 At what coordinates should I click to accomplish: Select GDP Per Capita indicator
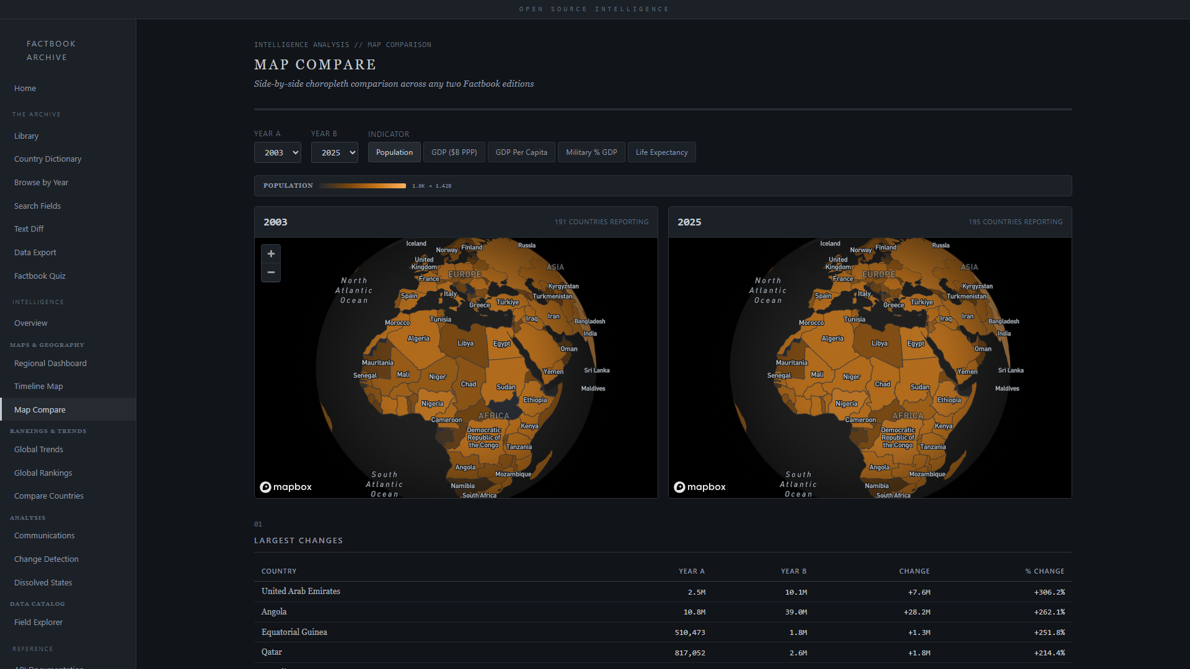click(x=521, y=152)
